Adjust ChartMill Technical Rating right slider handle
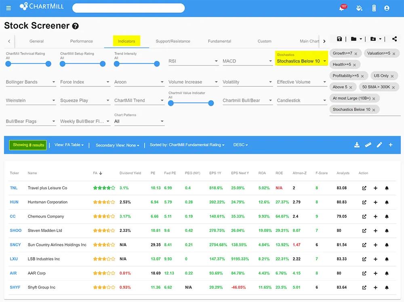Image resolution: width=404 pixels, height=302 pixels. pyautogui.click(x=48, y=64)
